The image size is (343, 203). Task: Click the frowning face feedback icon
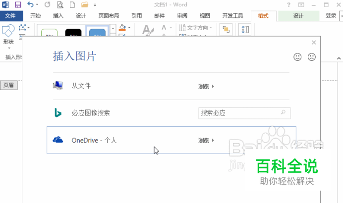point(311,57)
